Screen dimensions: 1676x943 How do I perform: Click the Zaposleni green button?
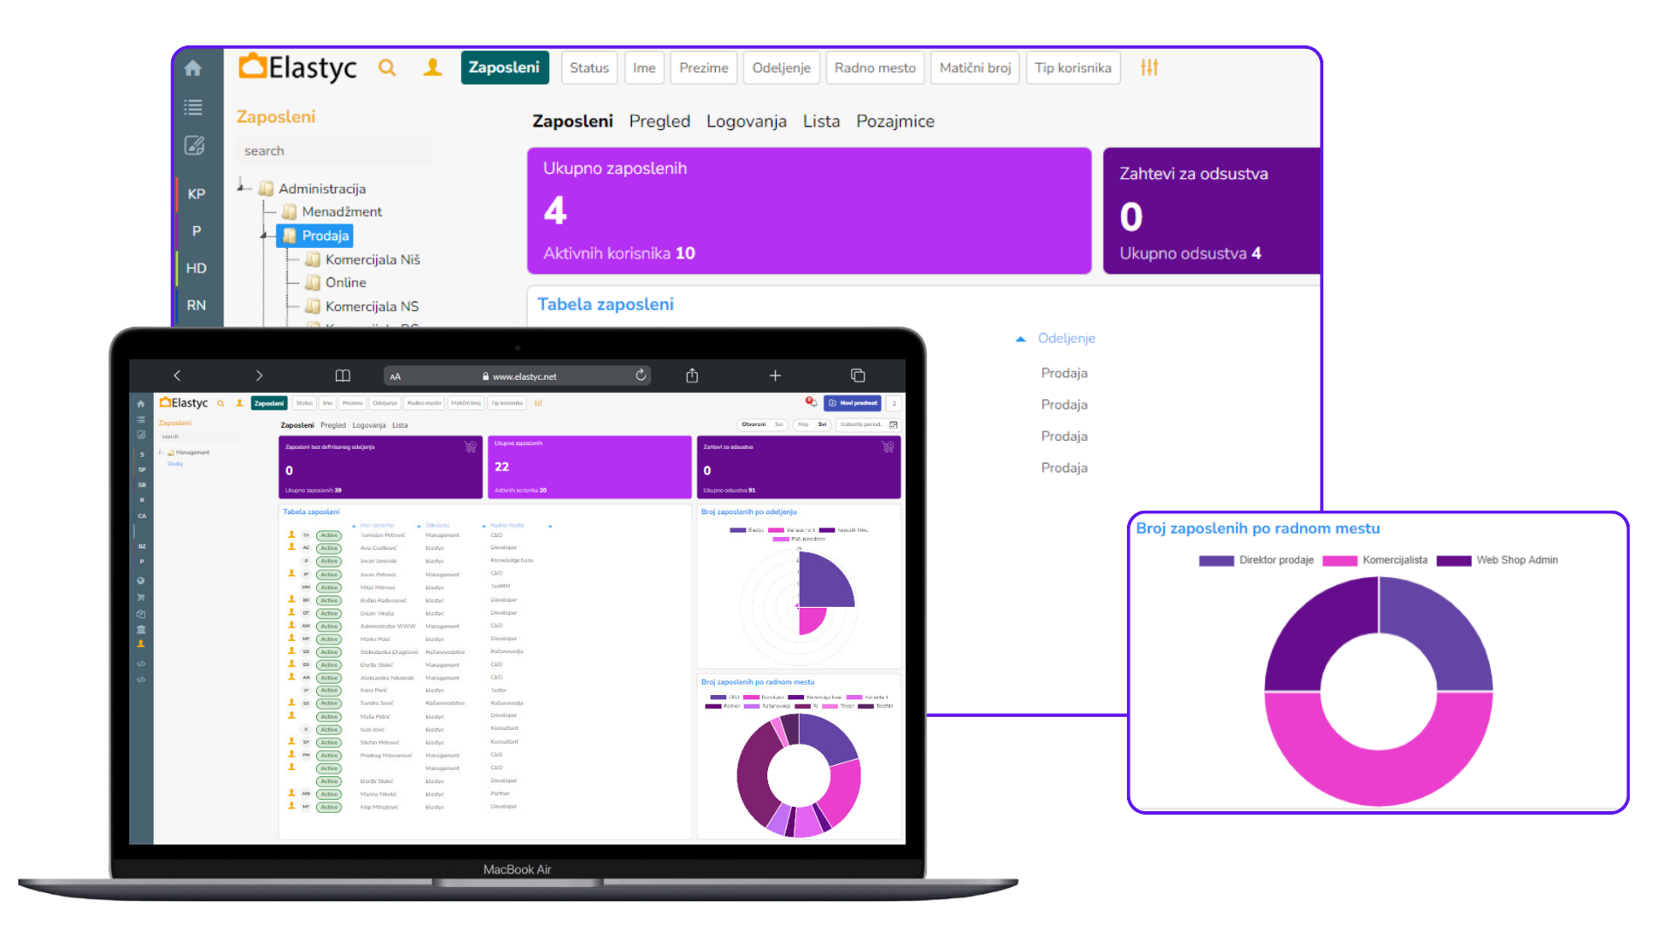coord(504,67)
